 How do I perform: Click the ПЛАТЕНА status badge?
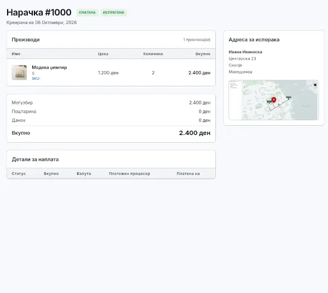[x=87, y=13]
